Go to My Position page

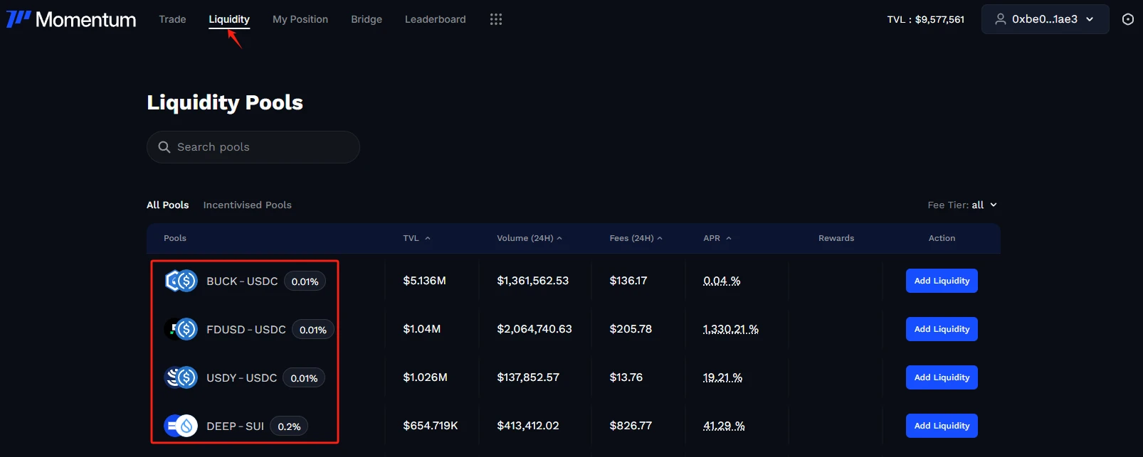pyautogui.click(x=300, y=19)
